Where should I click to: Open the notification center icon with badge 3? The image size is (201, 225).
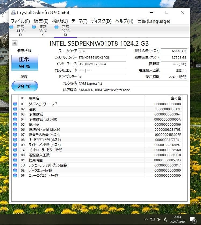(193, 220)
